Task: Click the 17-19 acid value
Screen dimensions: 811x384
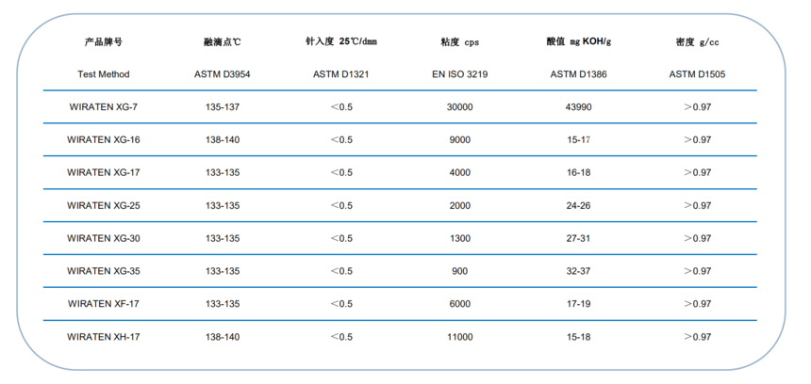Action: (x=578, y=304)
